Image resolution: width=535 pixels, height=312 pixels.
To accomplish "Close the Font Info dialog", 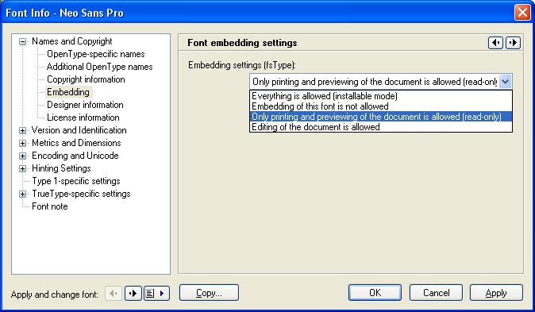I will 522,13.
